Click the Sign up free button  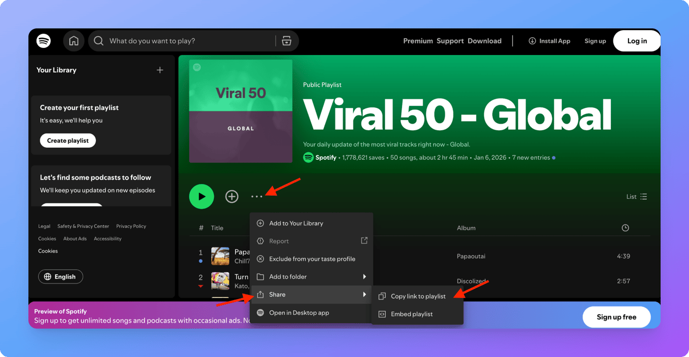coord(616,317)
